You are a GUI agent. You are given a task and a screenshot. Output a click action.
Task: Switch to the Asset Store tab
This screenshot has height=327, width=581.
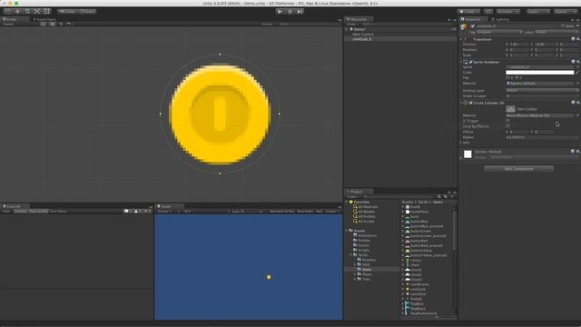pos(44,19)
